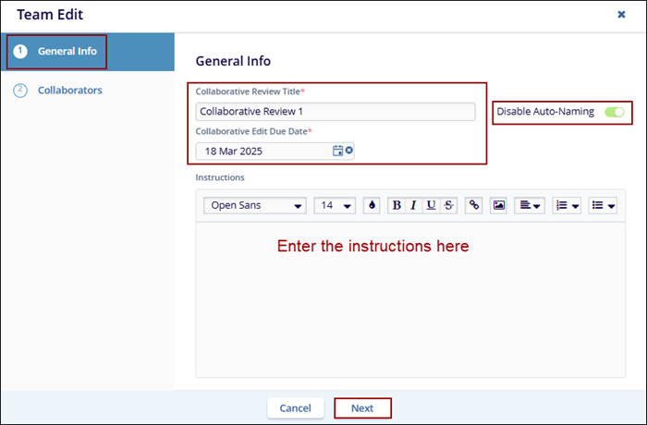The image size is (647, 425).
Task: Switch to the Collaborators step
Action: [x=69, y=91]
